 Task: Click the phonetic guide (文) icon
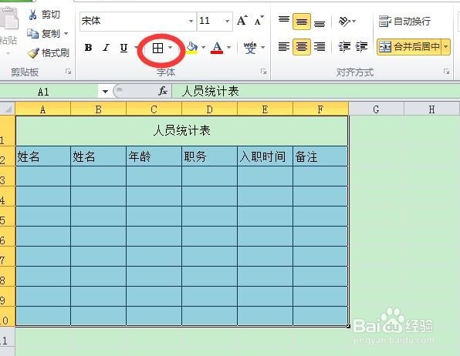pyautogui.click(x=250, y=48)
